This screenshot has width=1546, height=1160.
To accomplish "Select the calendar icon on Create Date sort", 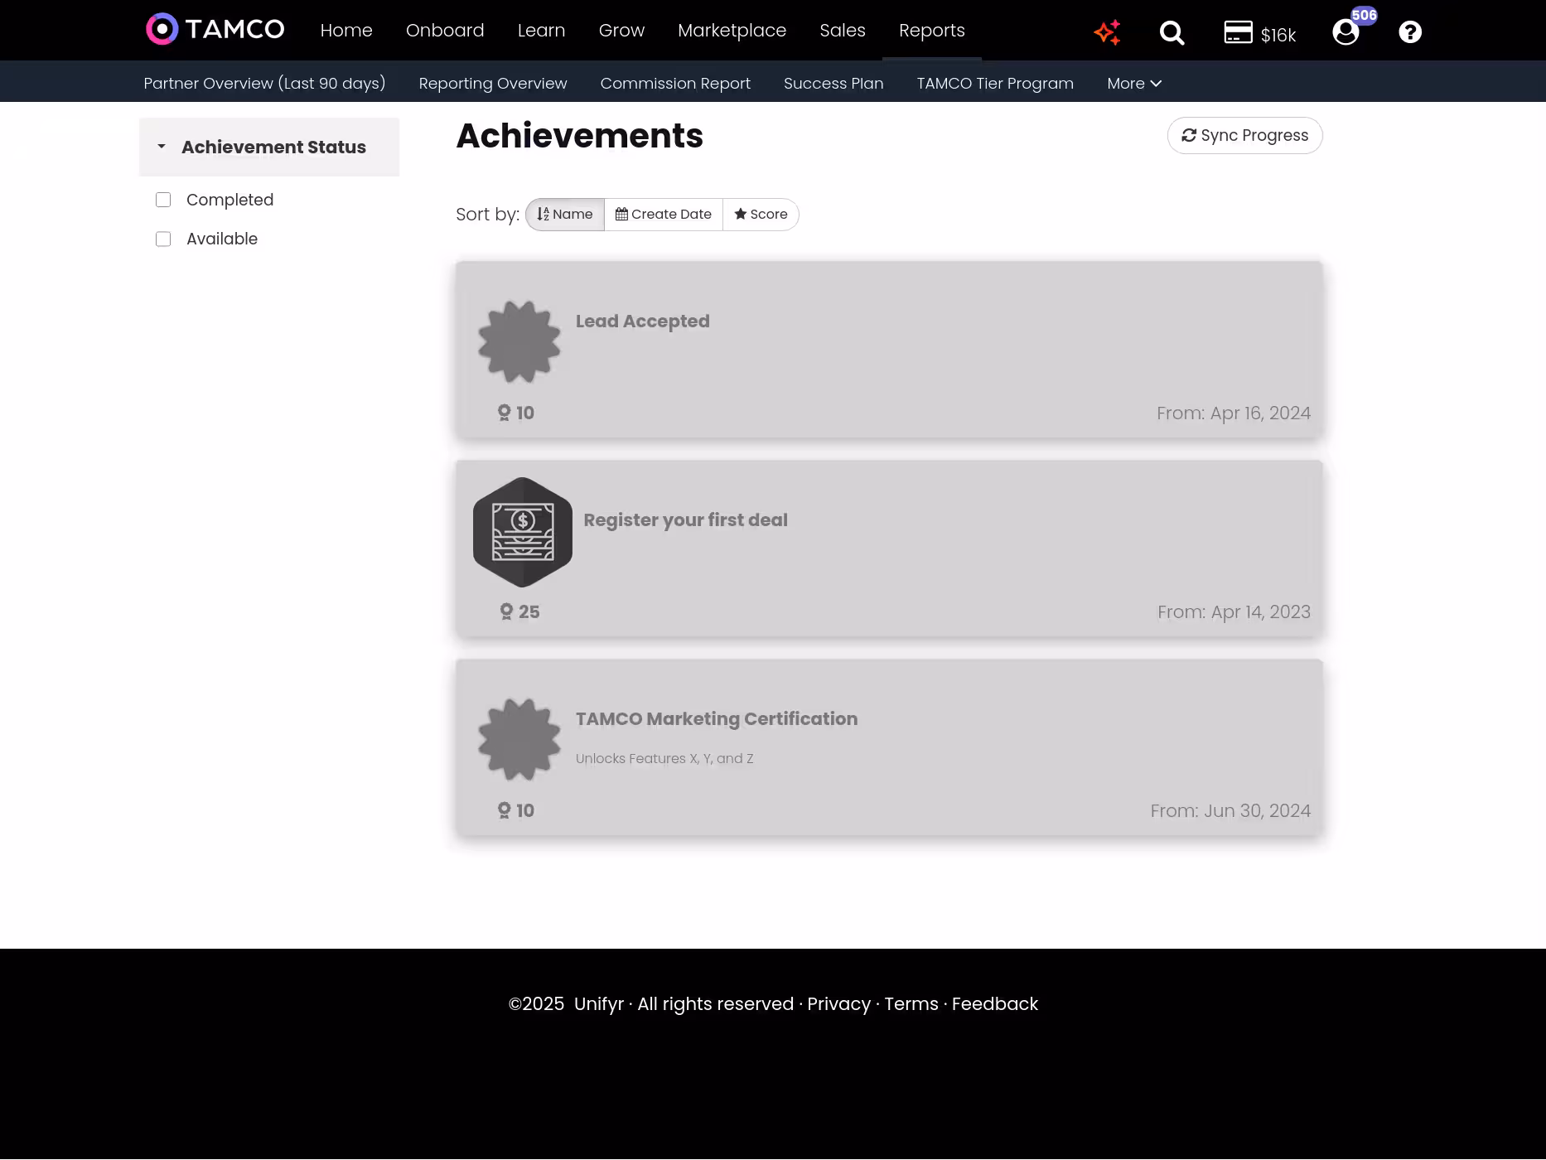I will [x=621, y=214].
